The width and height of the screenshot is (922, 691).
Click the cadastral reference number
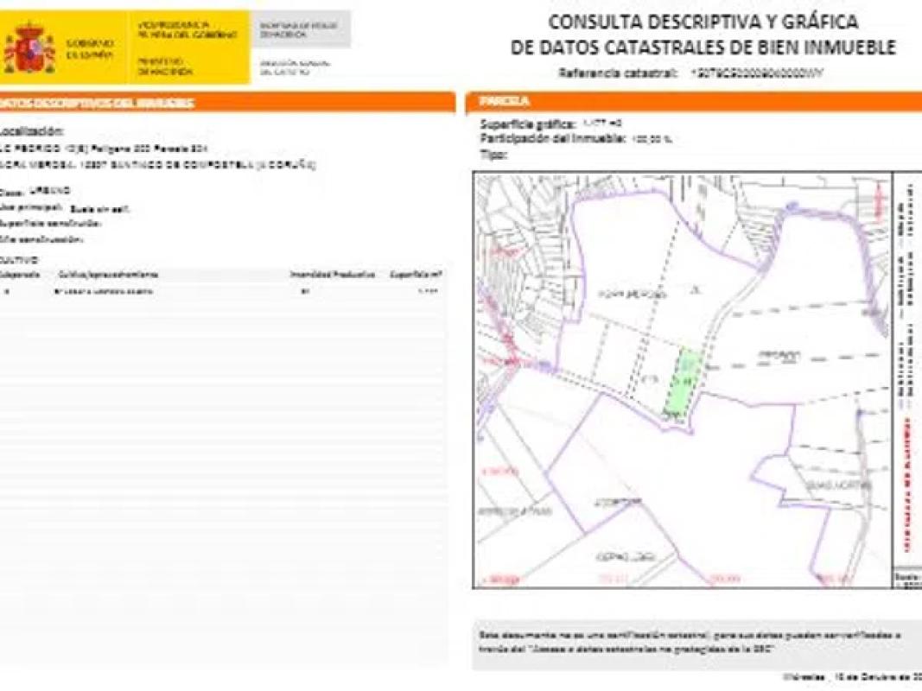757,73
